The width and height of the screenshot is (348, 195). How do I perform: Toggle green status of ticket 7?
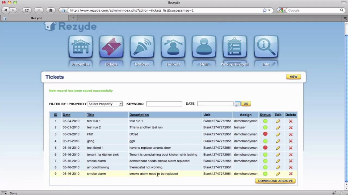(x=265, y=161)
